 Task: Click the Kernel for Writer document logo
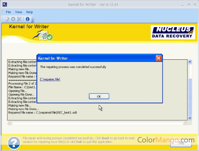click(x=43, y=35)
